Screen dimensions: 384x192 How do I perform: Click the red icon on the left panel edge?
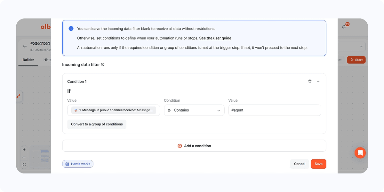(19, 96)
